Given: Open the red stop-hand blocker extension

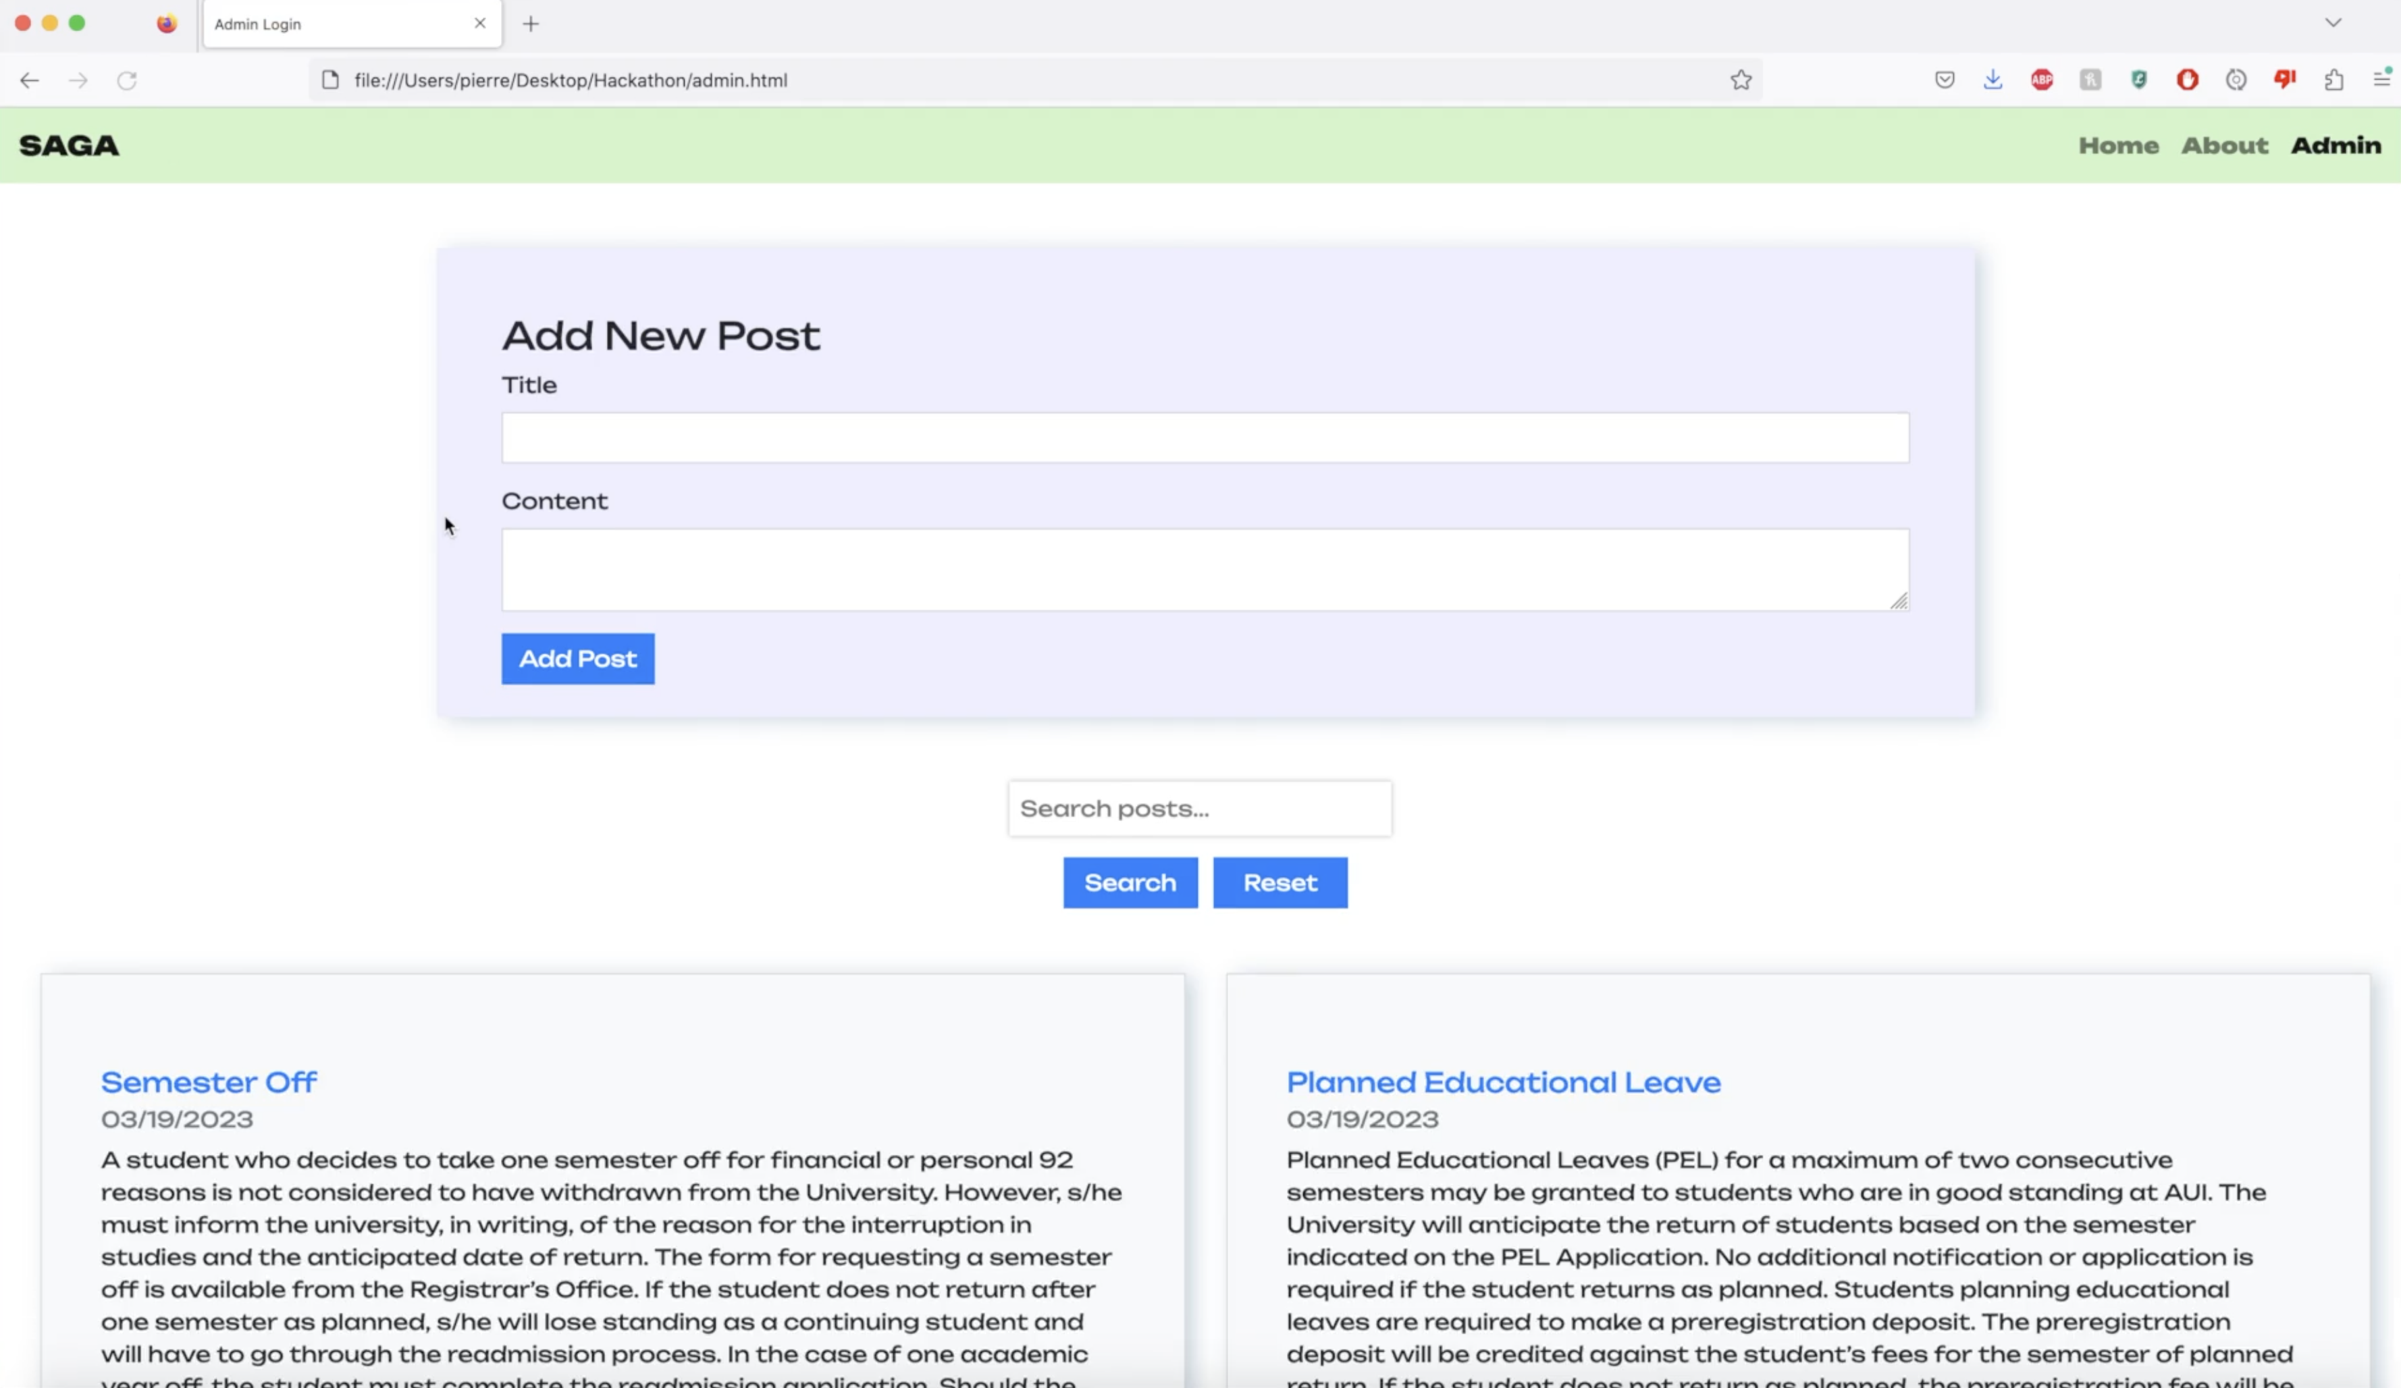Looking at the screenshot, I should pos(2188,80).
